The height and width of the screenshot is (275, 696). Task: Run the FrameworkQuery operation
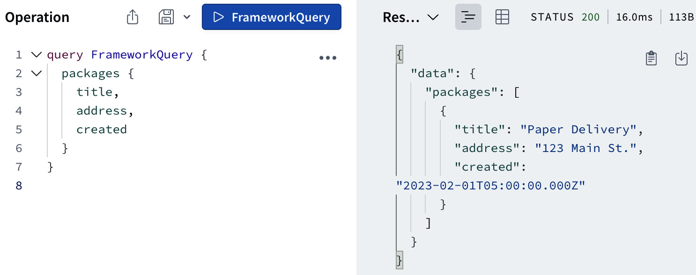[x=271, y=17]
